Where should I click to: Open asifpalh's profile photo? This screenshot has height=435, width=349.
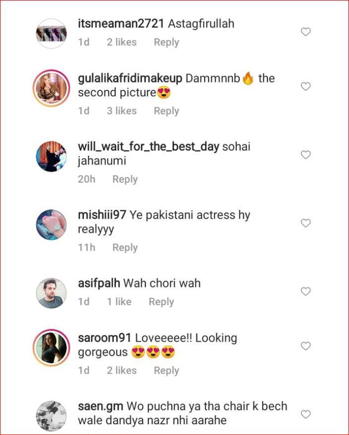[51, 293]
